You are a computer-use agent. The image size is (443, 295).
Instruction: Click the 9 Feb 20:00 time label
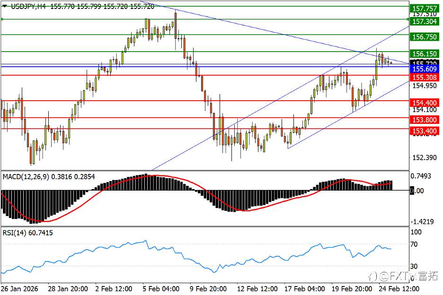pyautogui.click(x=208, y=289)
